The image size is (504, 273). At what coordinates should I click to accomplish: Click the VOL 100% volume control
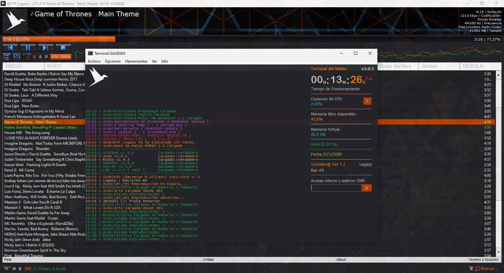[61, 57]
